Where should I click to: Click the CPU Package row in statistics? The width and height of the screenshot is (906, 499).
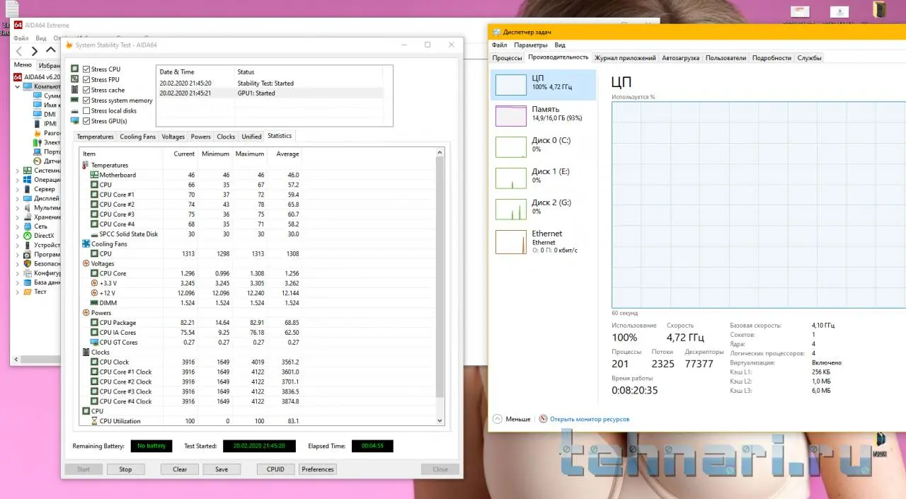pyautogui.click(x=258, y=323)
